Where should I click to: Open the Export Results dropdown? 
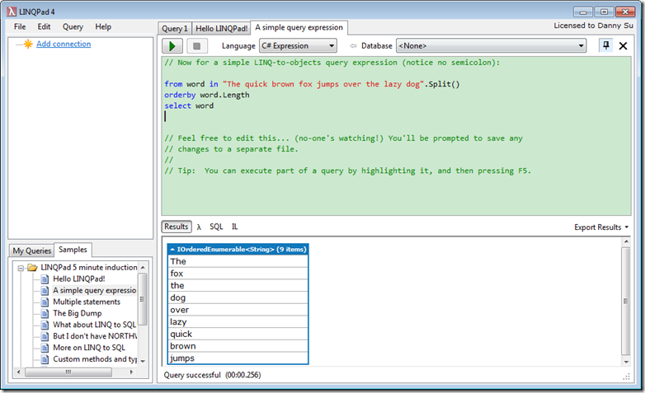pyautogui.click(x=601, y=227)
